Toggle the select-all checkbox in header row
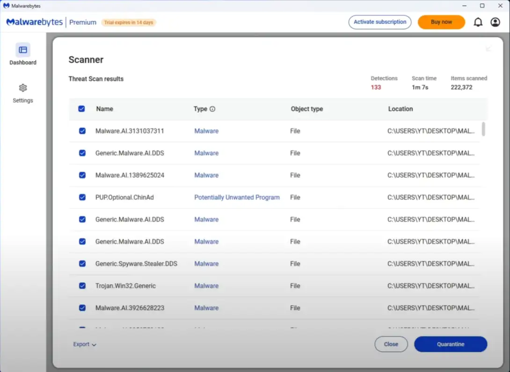510x372 pixels. 82,109
